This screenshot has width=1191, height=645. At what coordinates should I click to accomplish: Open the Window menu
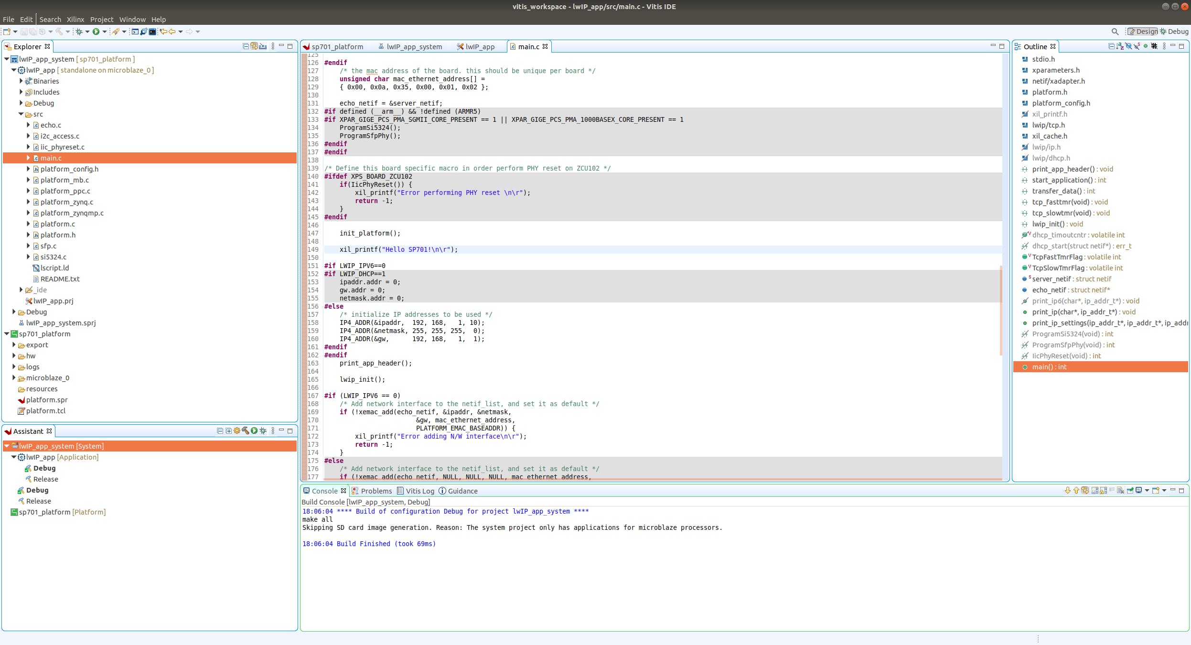coord(132,20)
